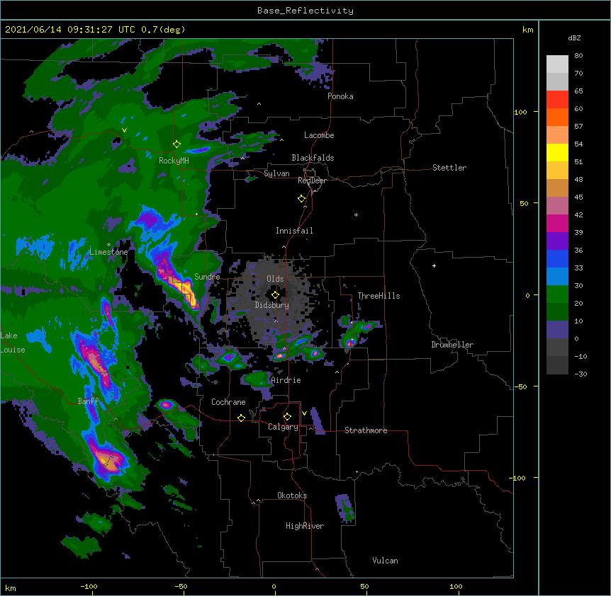Click the Calgary city label
Viewport: 611px width, 596px height.
[x=284, y=427]
